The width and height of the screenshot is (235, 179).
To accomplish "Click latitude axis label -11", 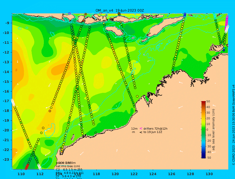I will coord(6,43).
